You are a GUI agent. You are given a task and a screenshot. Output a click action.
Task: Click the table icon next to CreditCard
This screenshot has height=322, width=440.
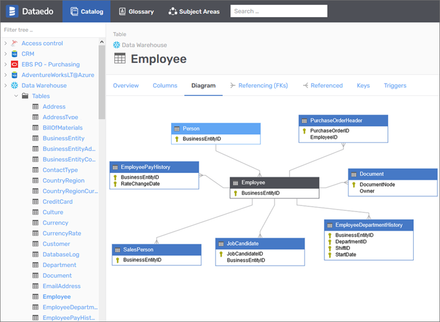coord(35,202)
